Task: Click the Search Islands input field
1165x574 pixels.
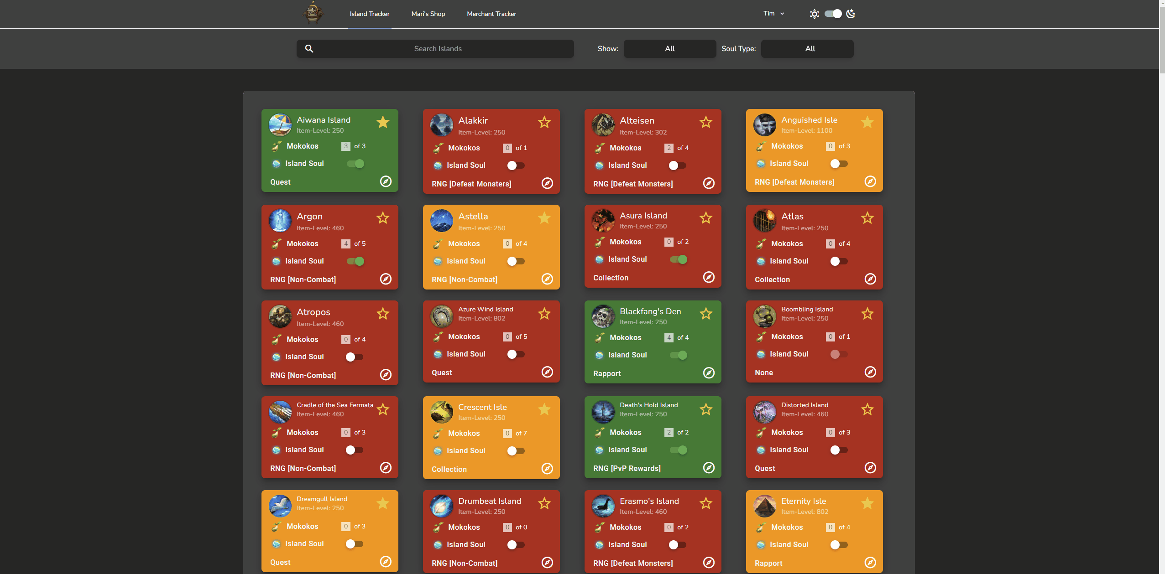Action: pos(437,48)
